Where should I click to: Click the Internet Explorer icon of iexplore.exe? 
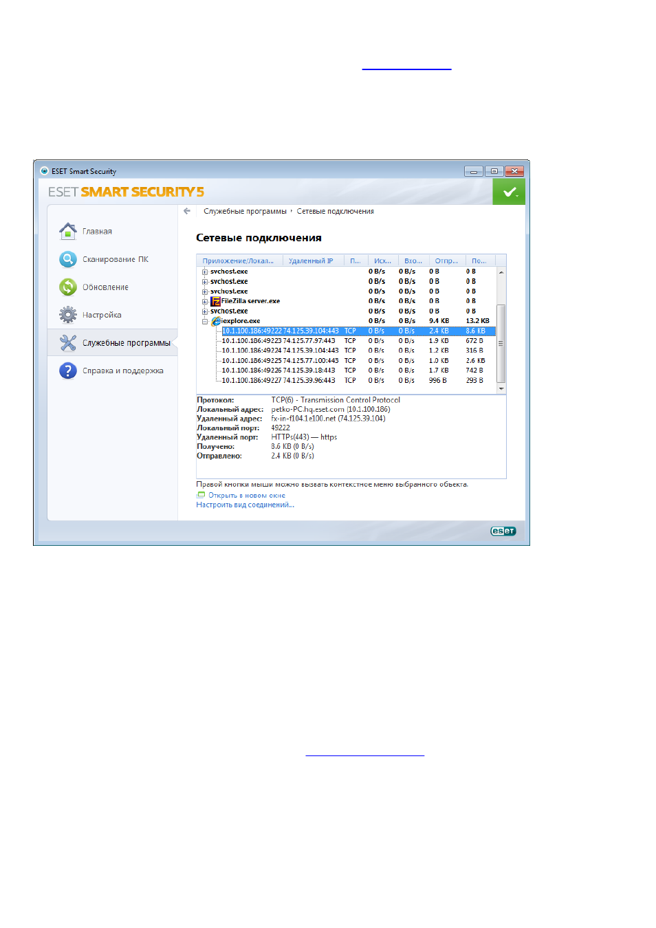(x=216, y=321)
